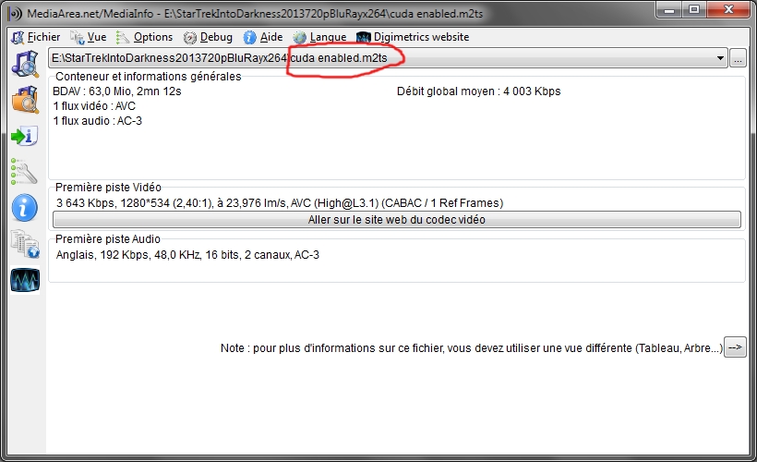
Task: Open the Aide menu
Action: tap(263, 37)
